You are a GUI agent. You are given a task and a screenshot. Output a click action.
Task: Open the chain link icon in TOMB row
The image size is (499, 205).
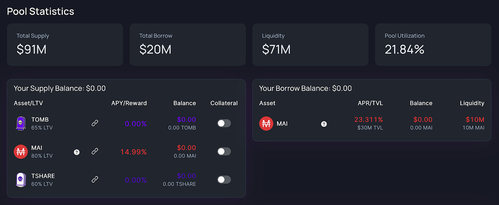tap(95, 123)
